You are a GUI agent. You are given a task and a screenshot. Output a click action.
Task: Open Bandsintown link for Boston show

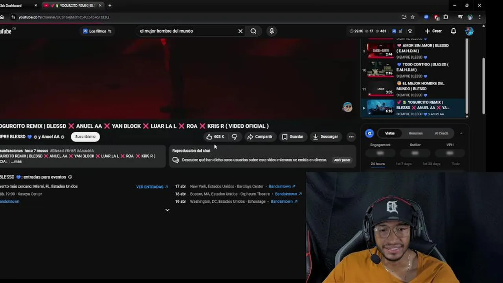[288, 194]
